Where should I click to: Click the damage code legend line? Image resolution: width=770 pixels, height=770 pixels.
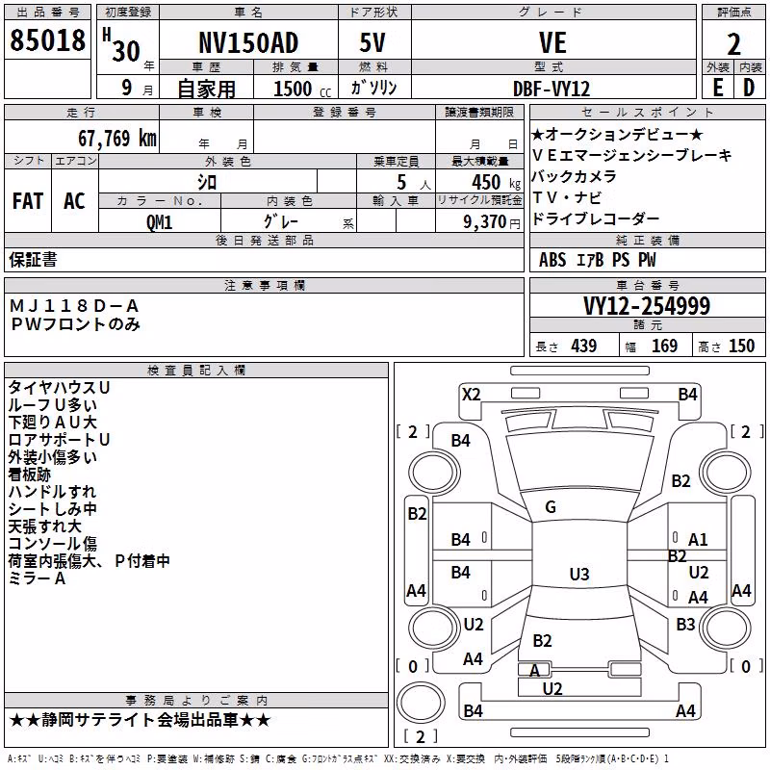[x=339, y=759]
